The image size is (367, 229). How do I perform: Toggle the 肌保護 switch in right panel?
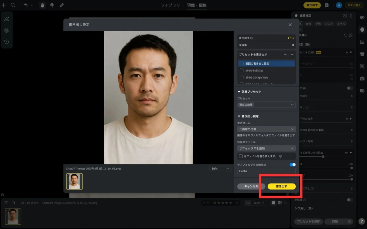coord(350,200)
